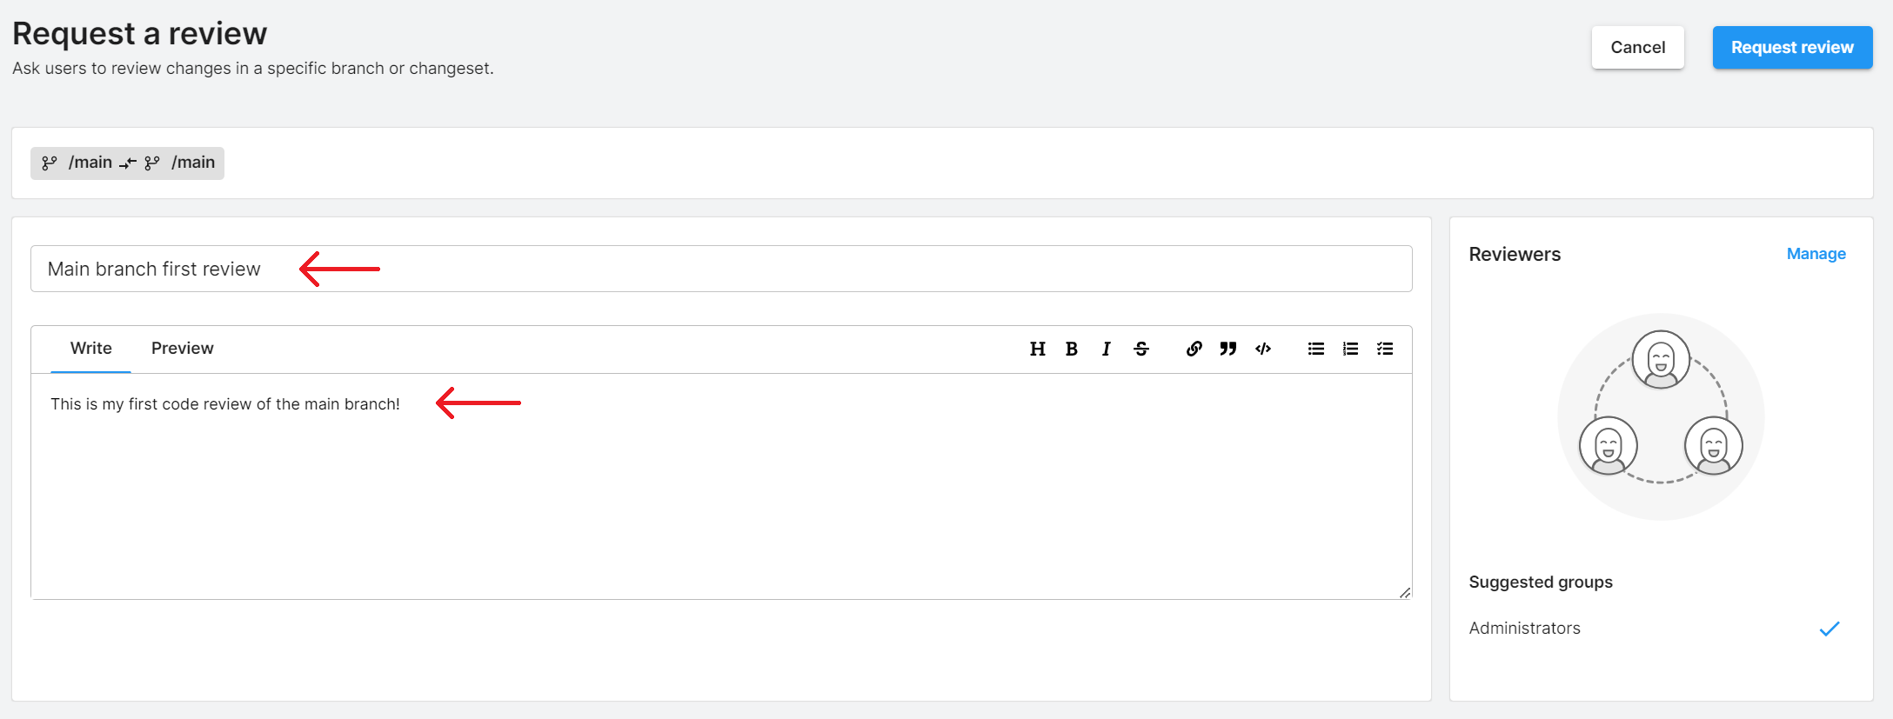The height and width of the screenshot is (719, 1893).
Task: Toggle bold formatting in the editor
Action: [1072, 349]
